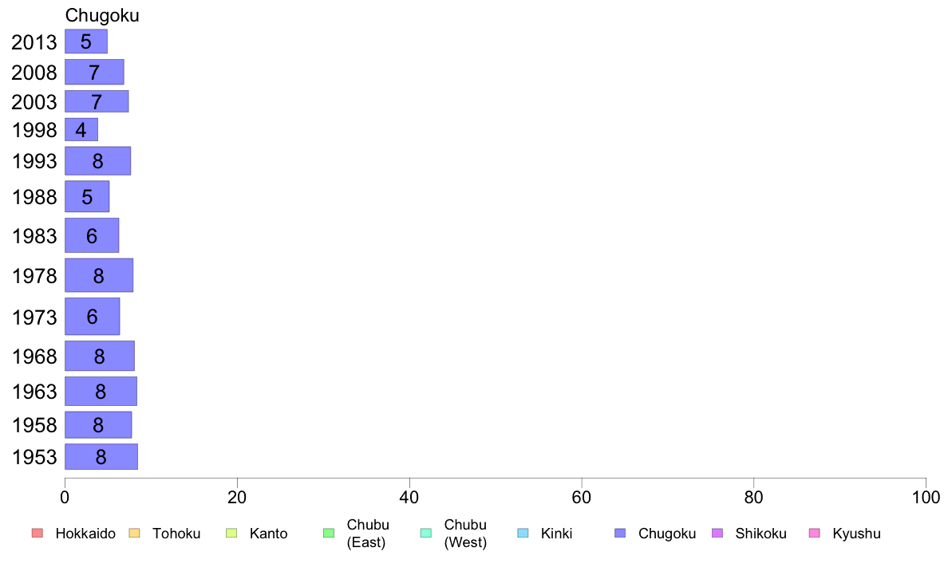The height and width of the screenshot is (587, 948).
Task: Click the Chugoku column title
Action: [102, 16]
